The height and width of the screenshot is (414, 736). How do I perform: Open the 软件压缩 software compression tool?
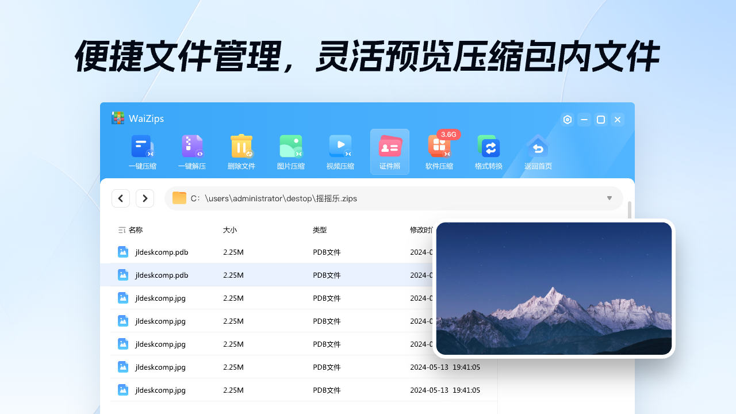pos(439,151)
